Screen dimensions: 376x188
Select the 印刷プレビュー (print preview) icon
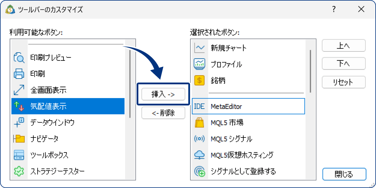(x=19, y=57)
